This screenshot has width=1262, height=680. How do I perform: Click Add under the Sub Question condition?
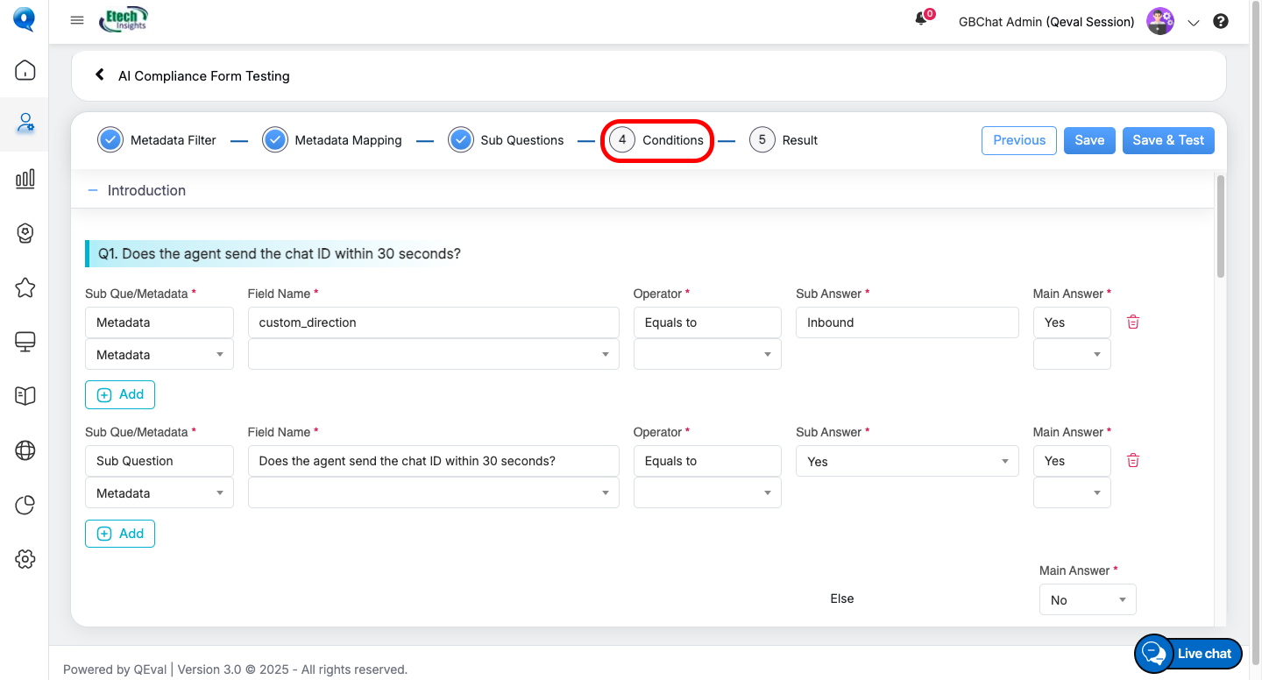(x=120, y=534)
